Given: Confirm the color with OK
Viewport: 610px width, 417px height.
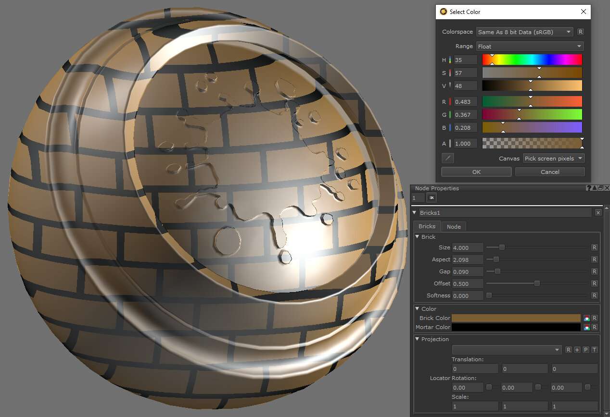Looking at the screenshot, I should tap(476, 172).
